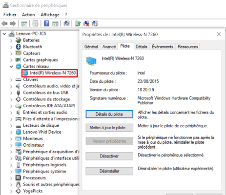This screenshot has width=226, height=195.
Task: Open the Action menu
Action: coord(28,15)
